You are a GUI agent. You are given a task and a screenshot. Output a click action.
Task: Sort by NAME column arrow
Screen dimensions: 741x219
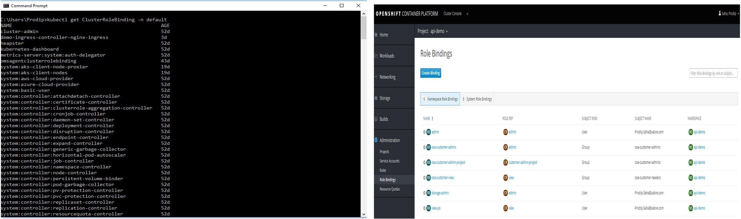coord(432,119)
